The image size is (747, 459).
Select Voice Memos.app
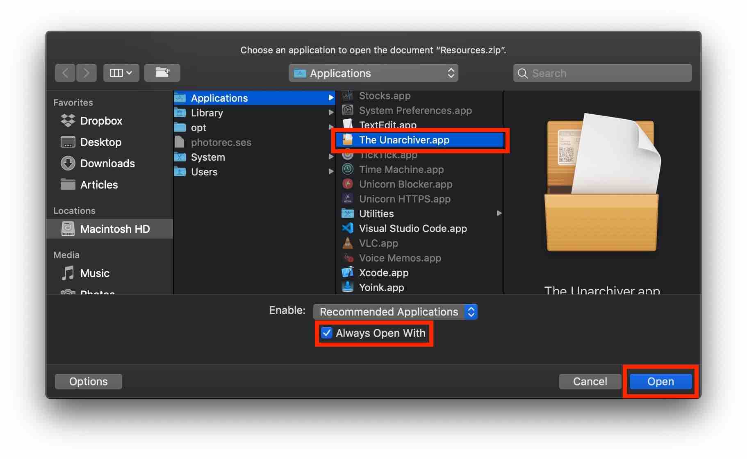(x=420, y=258)
